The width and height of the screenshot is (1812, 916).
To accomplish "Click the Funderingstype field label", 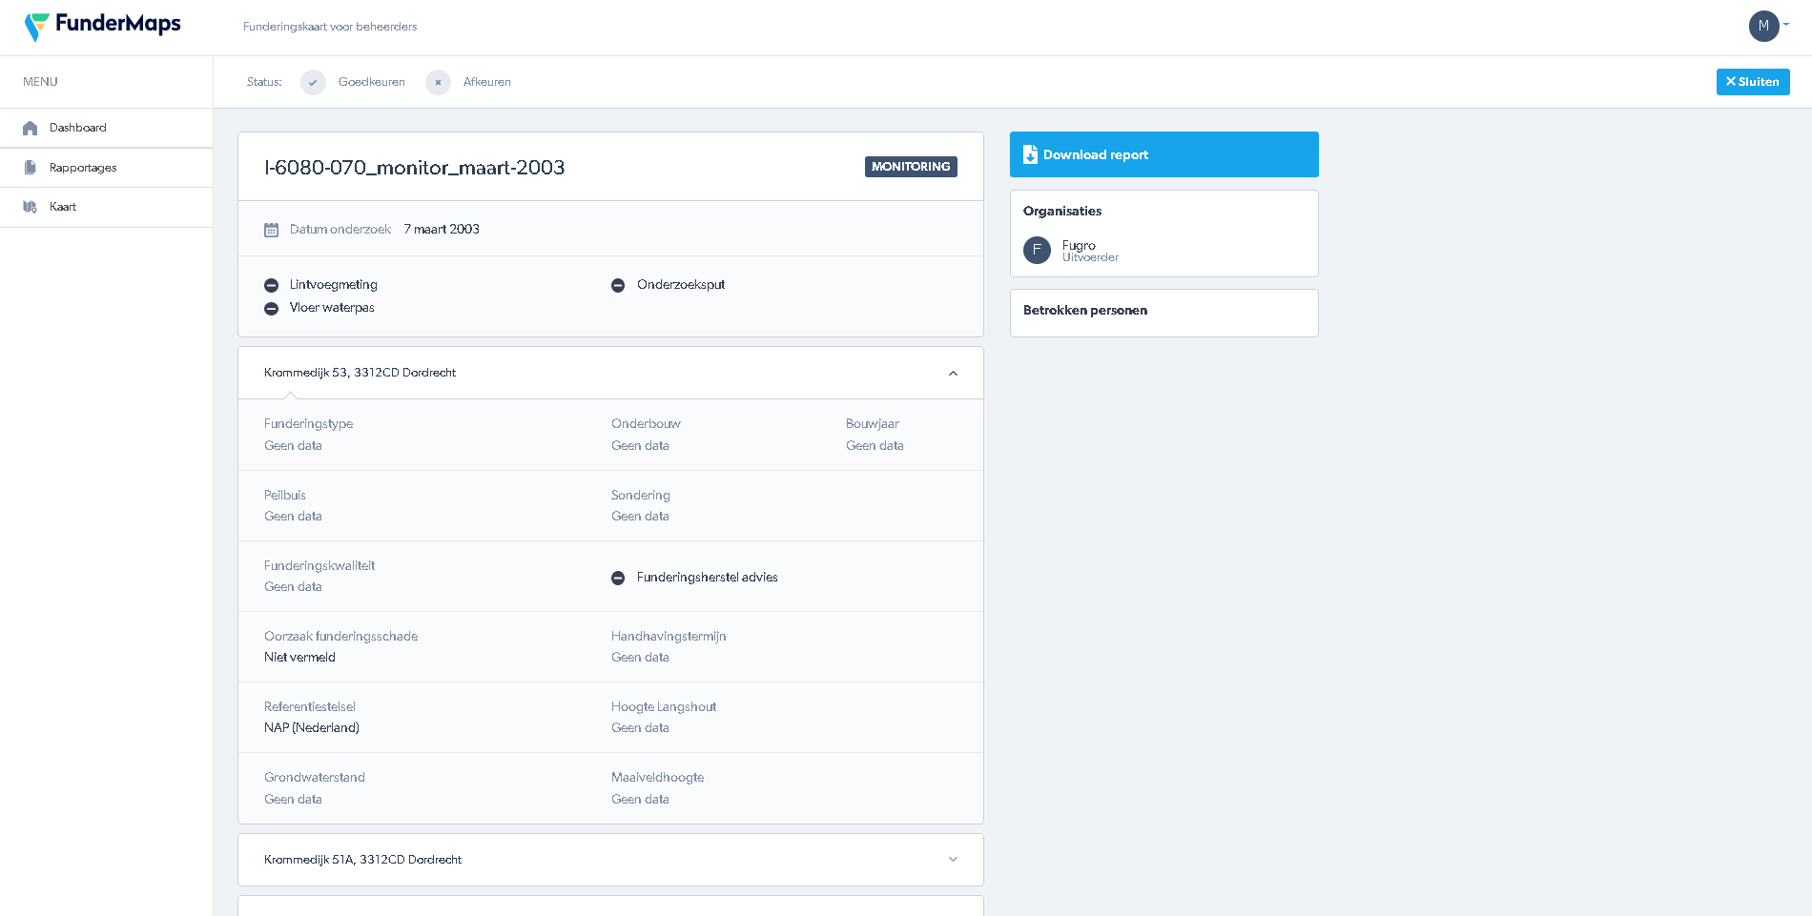I will [x=309, y=423].
